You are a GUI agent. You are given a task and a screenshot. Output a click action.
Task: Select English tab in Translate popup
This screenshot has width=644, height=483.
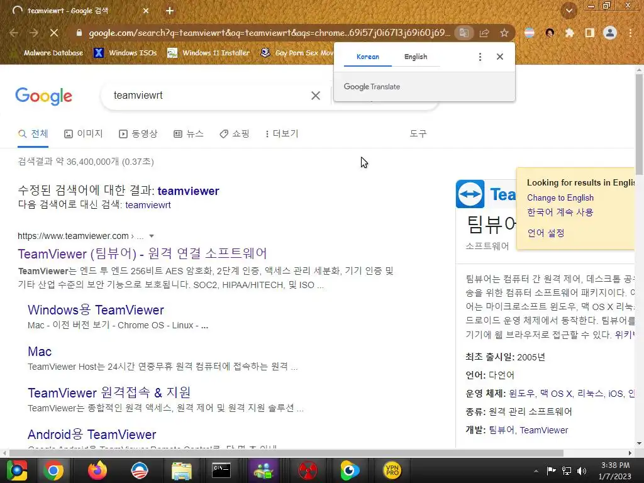[x=416, y=57]
